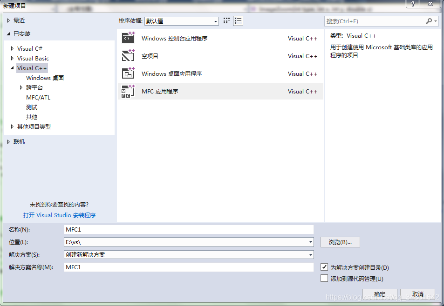Select Windows 桌面应用程序 template
Viewport: 444px width, 306px height.
coord(220,73)
